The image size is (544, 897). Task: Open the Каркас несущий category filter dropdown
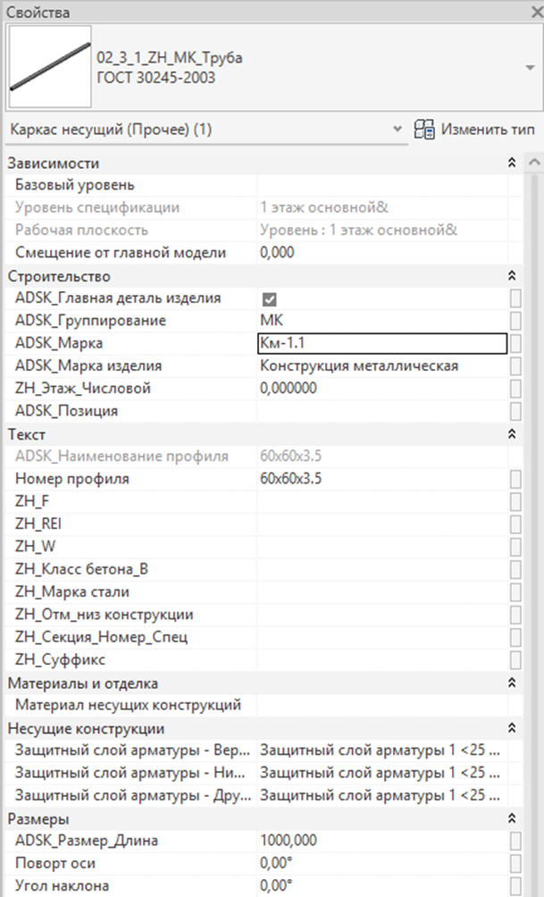pos(398,130)
